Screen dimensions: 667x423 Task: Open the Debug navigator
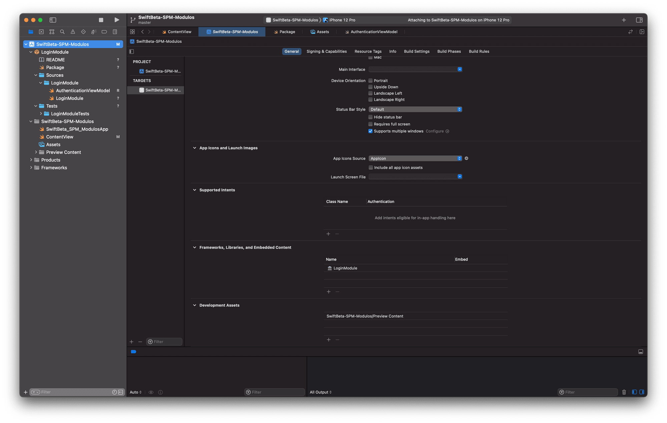pos(94,32)
